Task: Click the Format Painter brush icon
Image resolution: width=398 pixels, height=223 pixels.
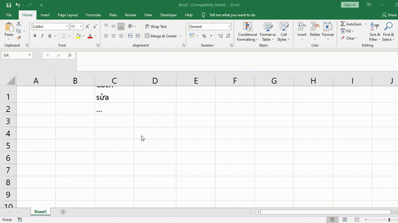Action: point(19,38)
